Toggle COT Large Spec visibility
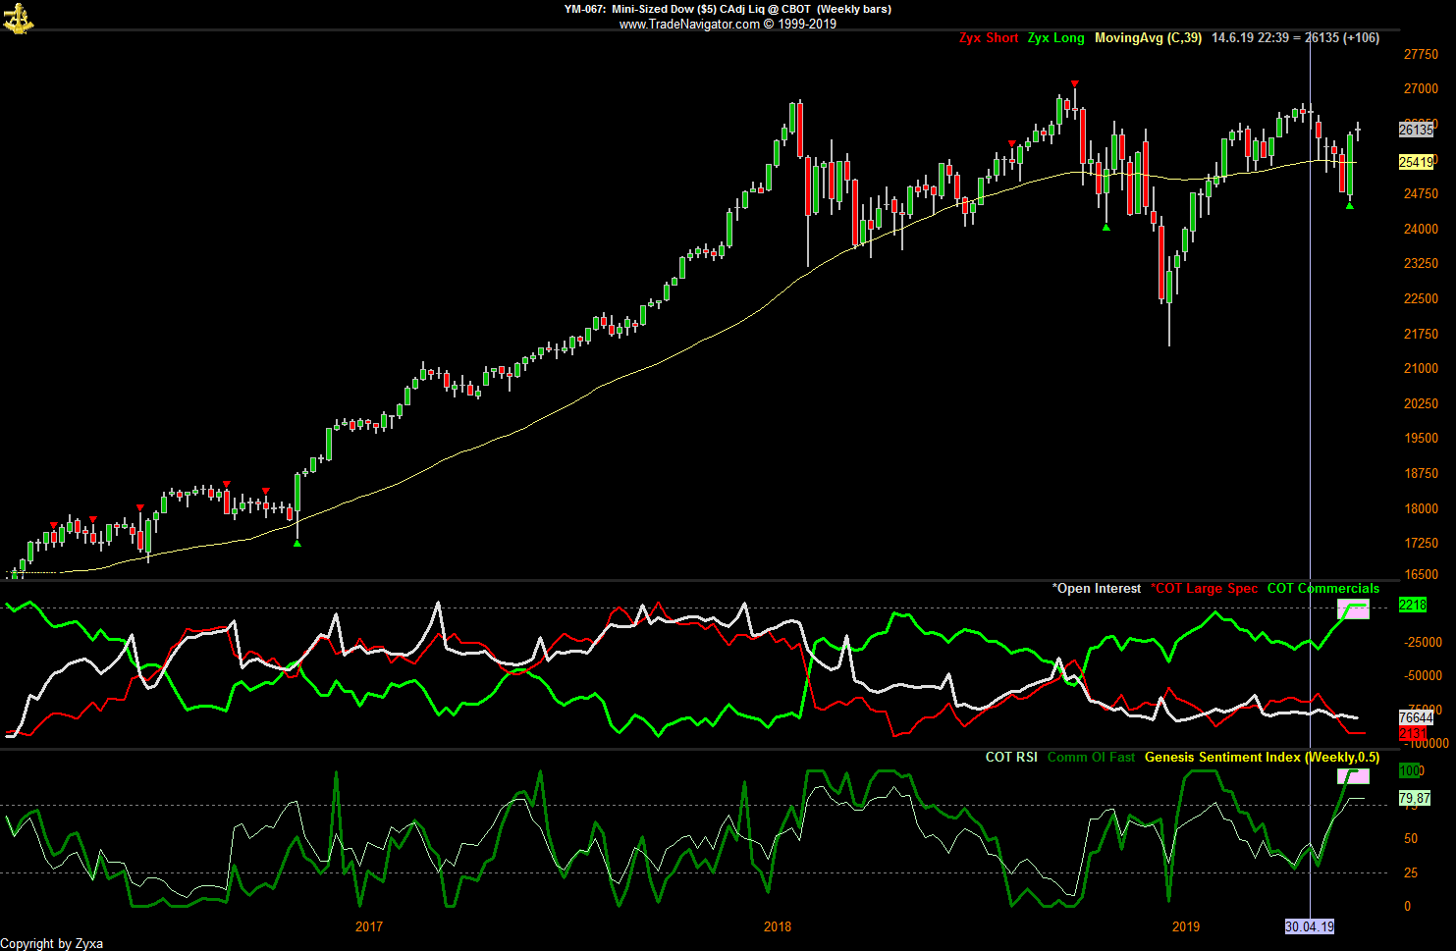This screenshot has width=1456, height=951. click(x=1205, y=588)
